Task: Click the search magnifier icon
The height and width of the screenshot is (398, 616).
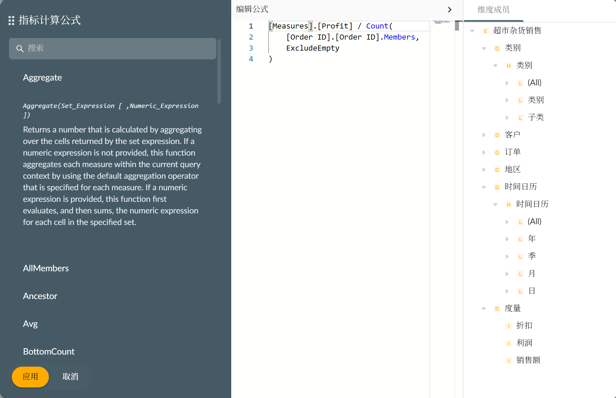Action: [20, 48]
